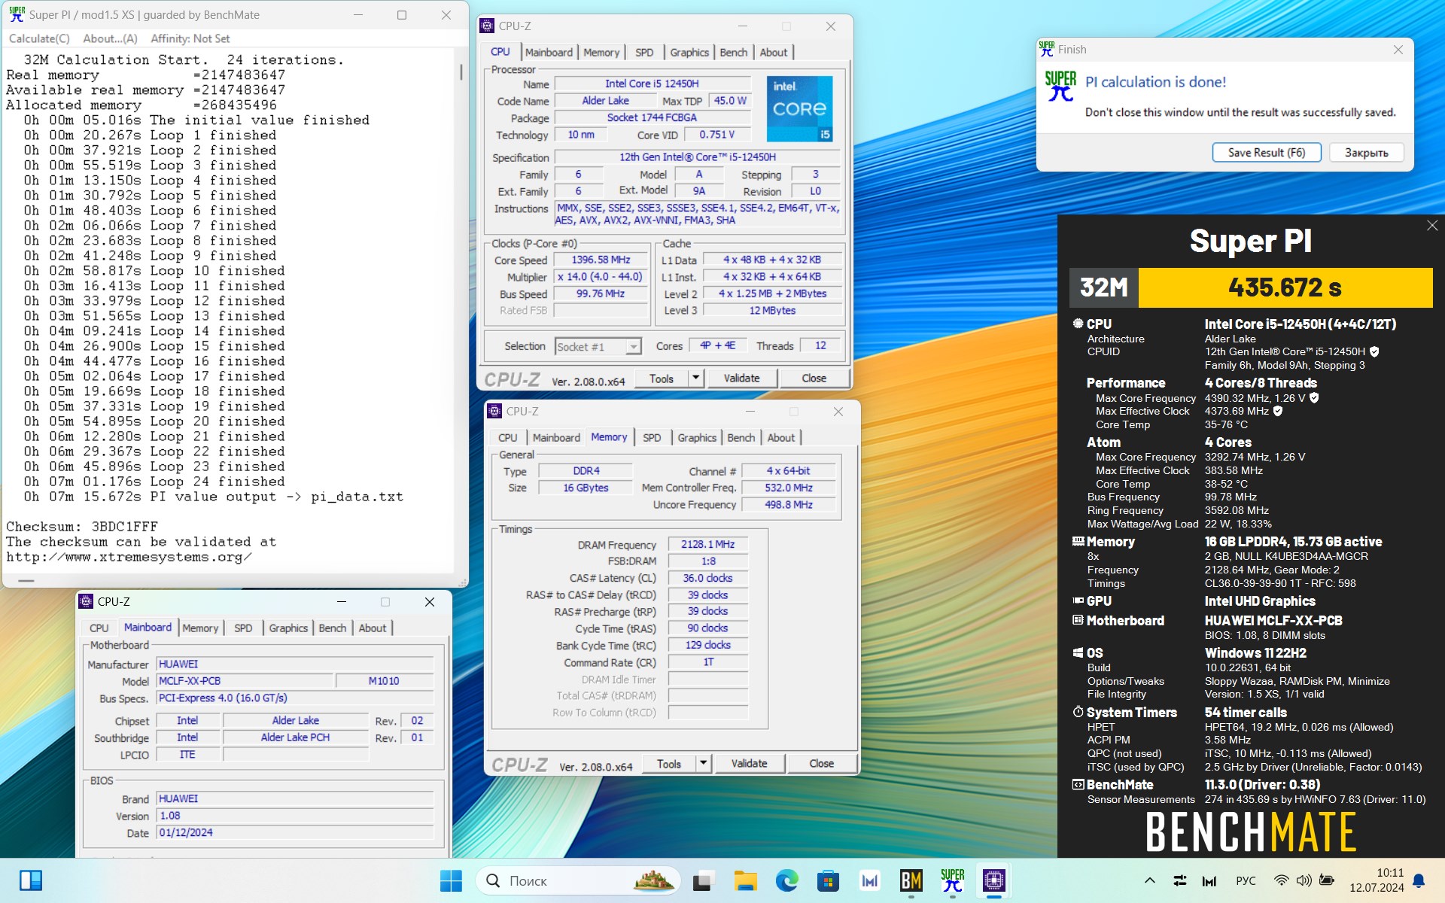Click Super PI window title icon
1445x903 pixels.
17,14
